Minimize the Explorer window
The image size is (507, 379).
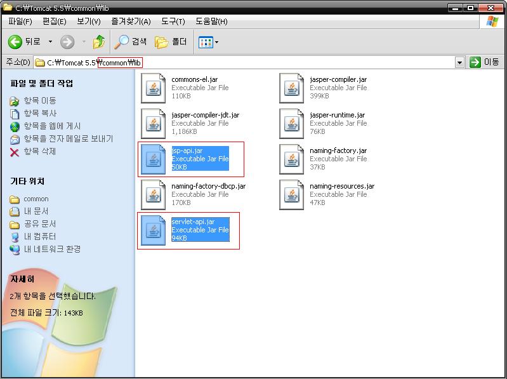[x=455, y=8]
